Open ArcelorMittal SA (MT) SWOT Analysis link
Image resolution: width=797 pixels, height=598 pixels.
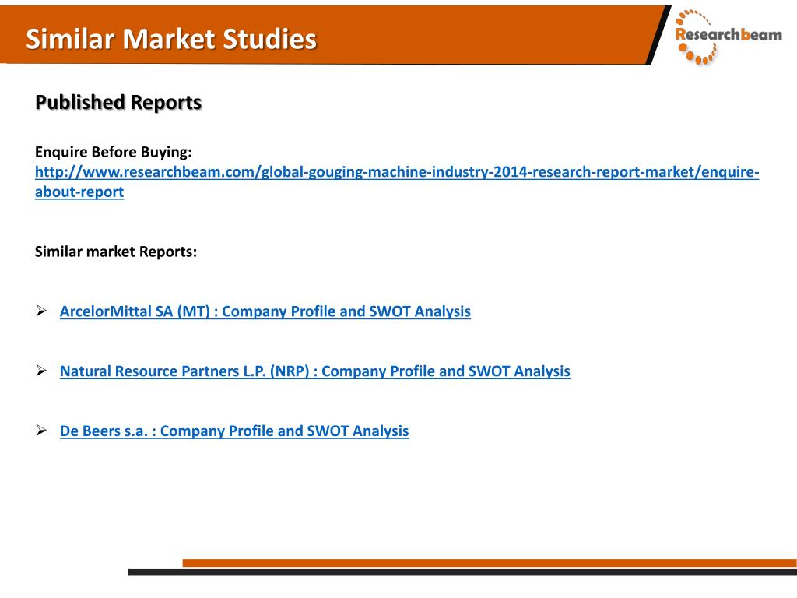265,311
